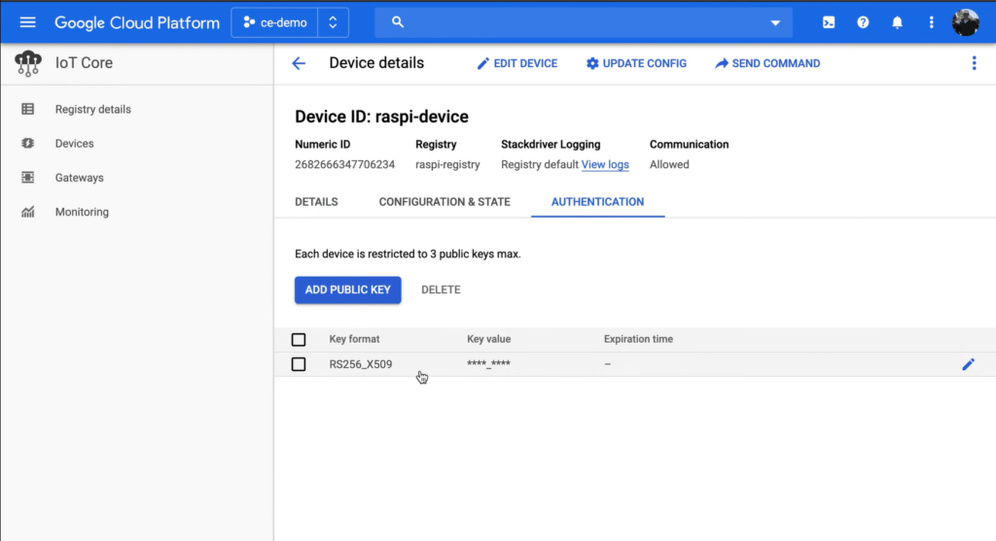This screenshot has width=996, height=541.
Task: Open Monitoring in sidebar
Action: point(82,212)
